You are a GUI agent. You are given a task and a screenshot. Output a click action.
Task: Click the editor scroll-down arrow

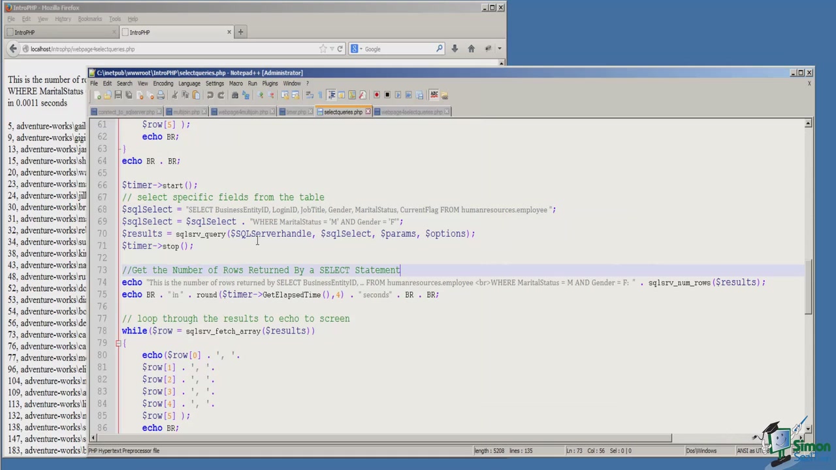809,429
